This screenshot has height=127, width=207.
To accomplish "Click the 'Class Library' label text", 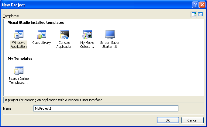I will [x=42, y=43].
